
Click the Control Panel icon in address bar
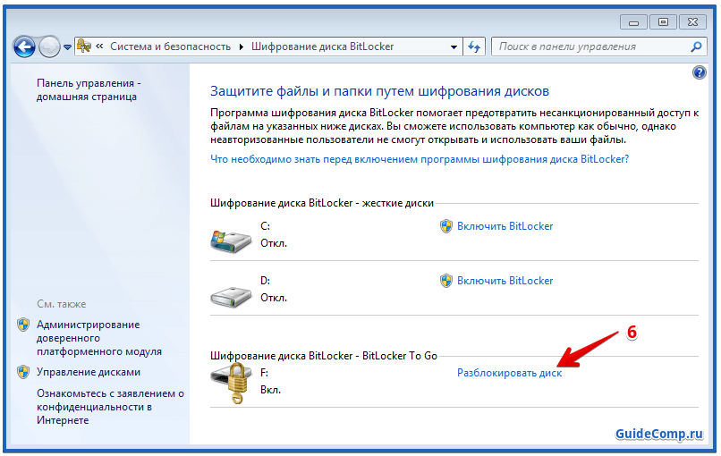tap(84, 46)
